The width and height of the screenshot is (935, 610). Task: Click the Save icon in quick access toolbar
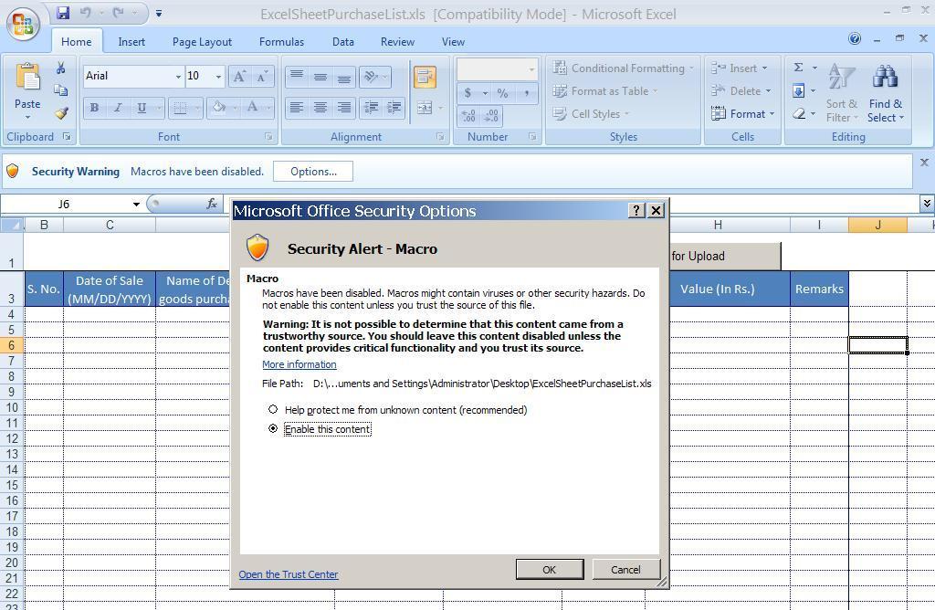tap(63, 13)
